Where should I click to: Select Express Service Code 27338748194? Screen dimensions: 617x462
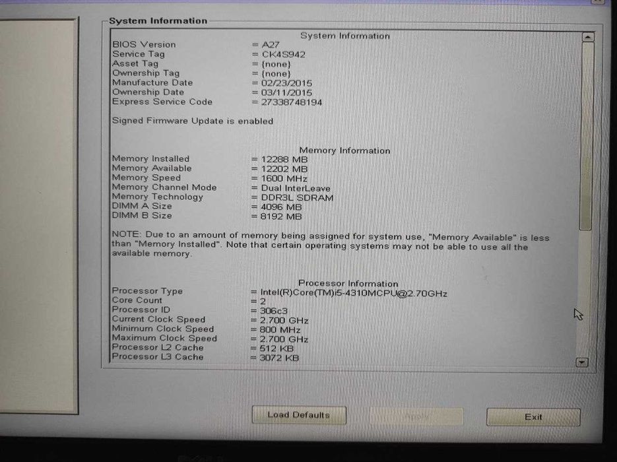[292, 102]
